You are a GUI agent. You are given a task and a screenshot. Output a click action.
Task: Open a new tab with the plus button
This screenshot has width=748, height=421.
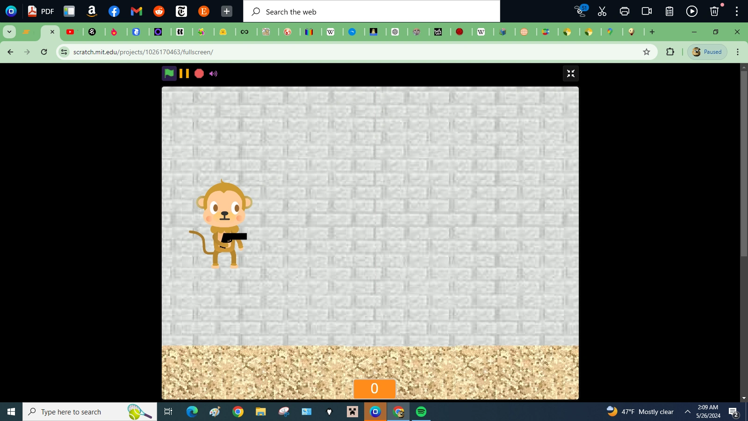(652, 32)
